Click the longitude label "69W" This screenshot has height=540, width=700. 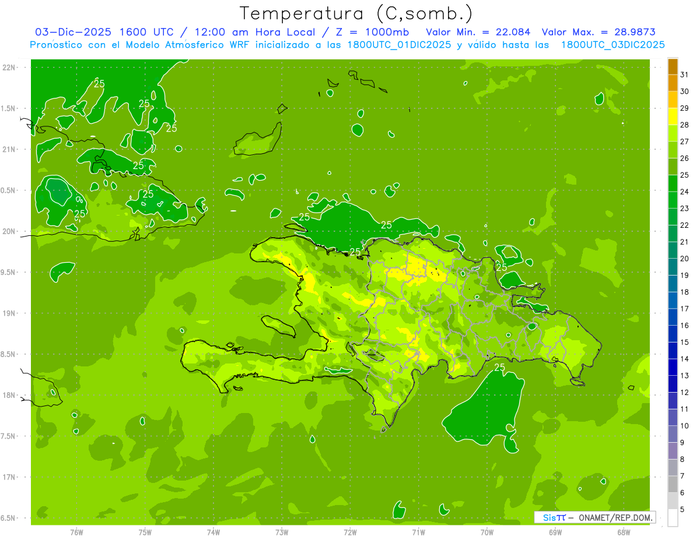(555, 532)
